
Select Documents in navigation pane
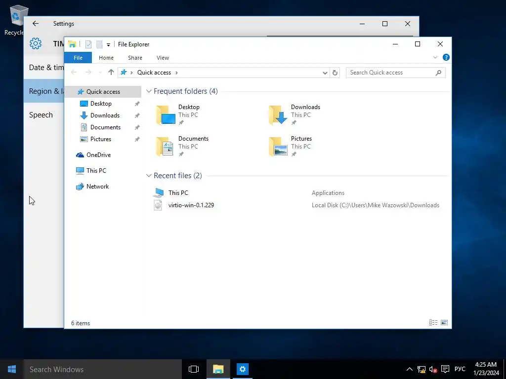point(105,127)
